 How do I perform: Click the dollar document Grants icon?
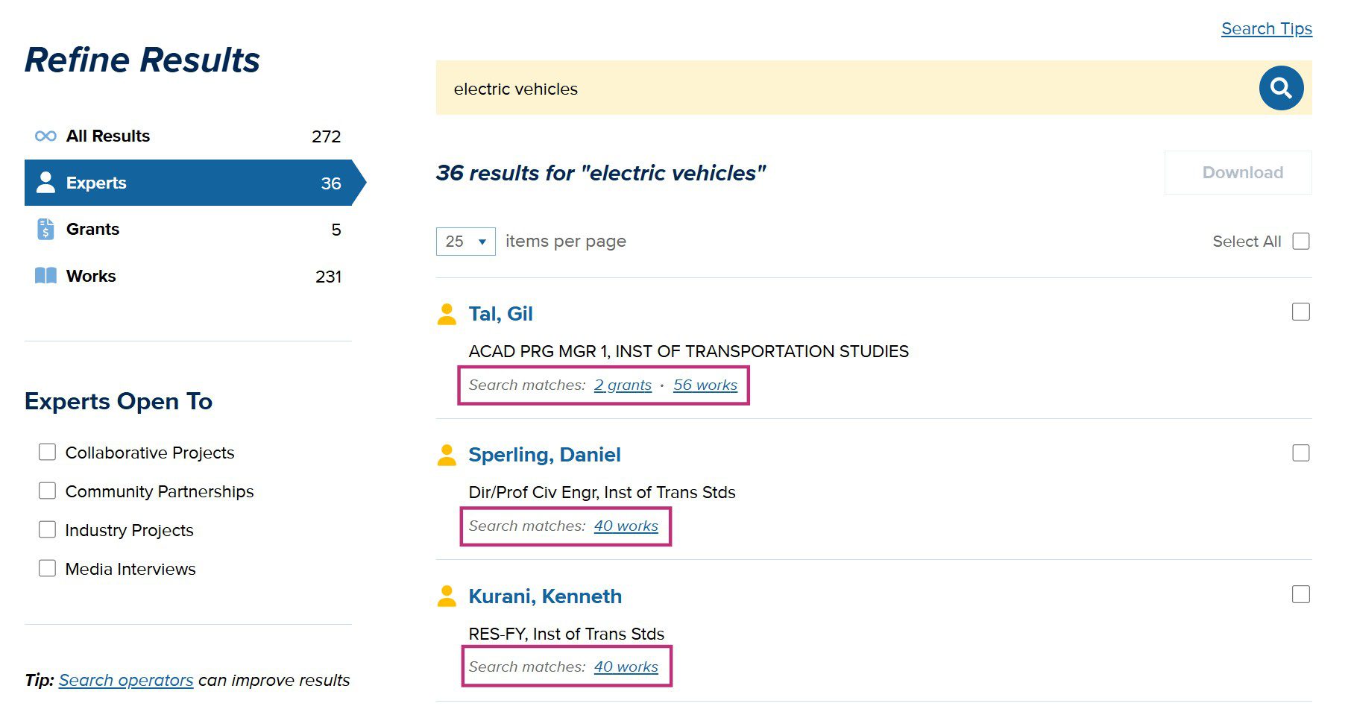click(45, 230)
